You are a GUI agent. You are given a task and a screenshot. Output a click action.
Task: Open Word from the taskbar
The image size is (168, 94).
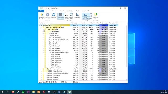pos(59,92)
